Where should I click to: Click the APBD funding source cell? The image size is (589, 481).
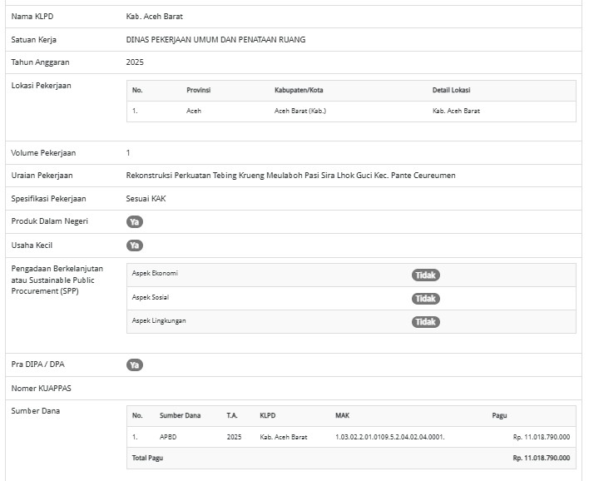(167, 437)
